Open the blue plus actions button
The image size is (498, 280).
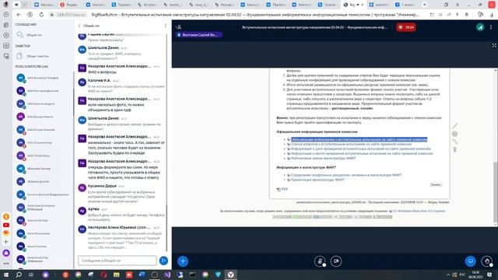coord(183,261)
